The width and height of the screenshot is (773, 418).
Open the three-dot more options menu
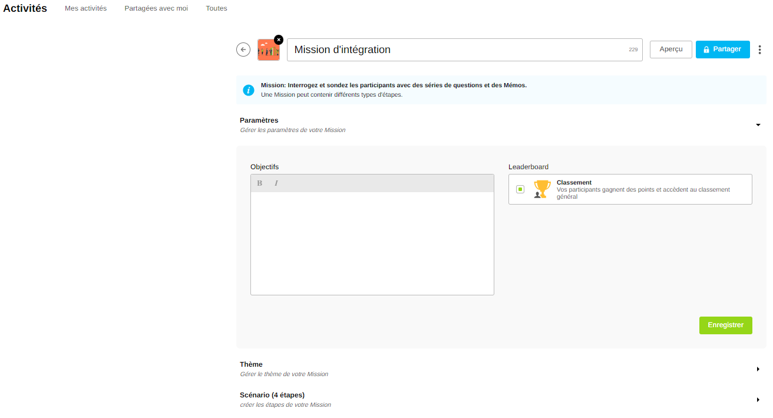759,50
